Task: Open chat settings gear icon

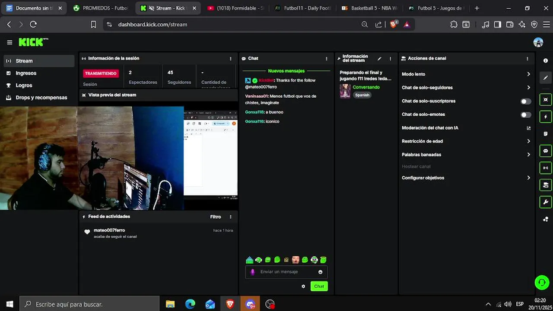Action: pos(303,286)
